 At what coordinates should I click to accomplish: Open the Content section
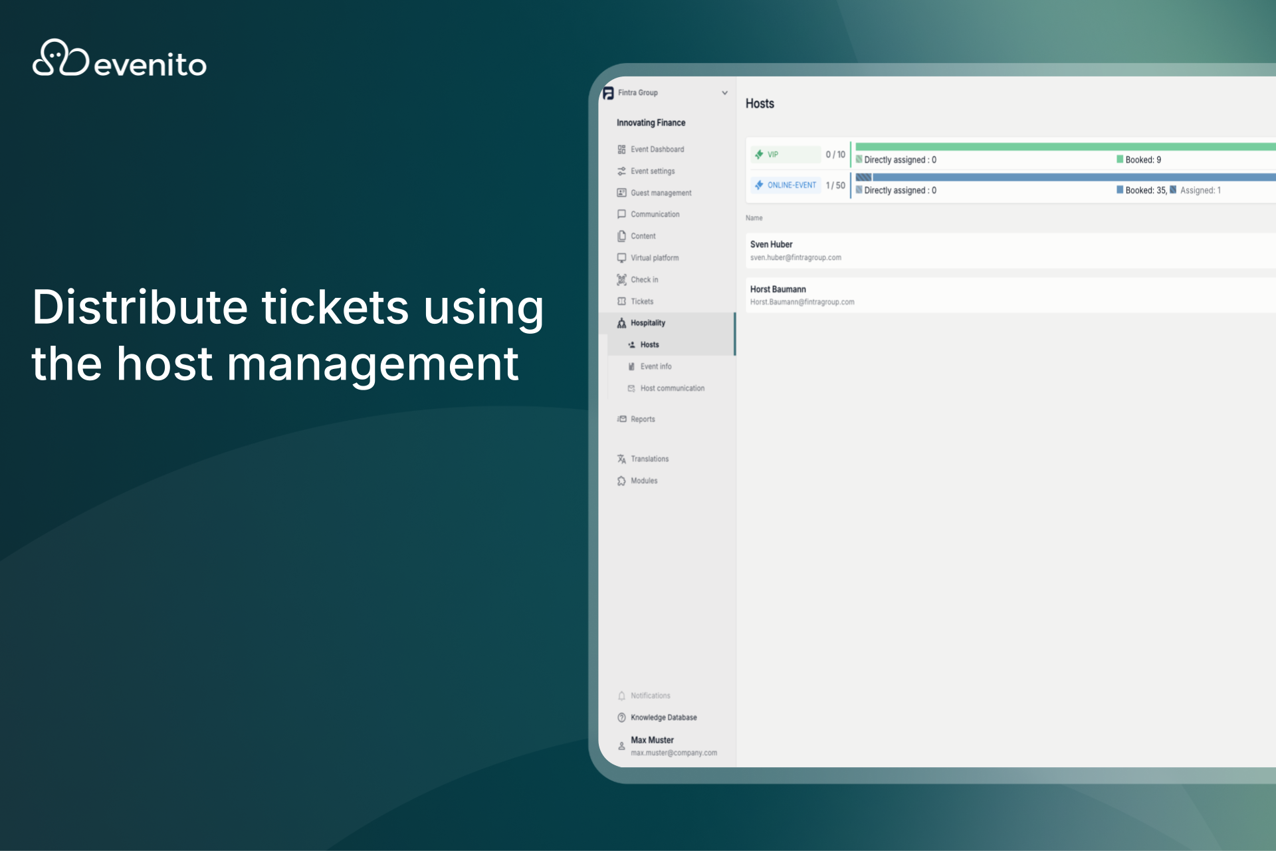643,236
